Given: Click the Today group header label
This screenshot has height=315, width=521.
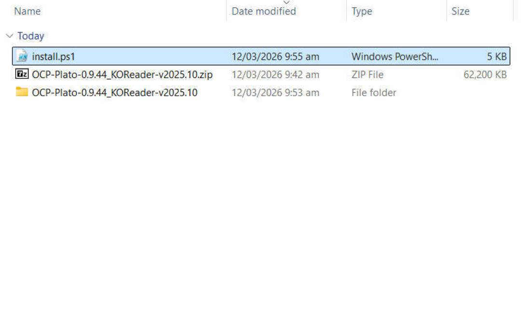Looking at the screenshot, I should tap(30, 36).
